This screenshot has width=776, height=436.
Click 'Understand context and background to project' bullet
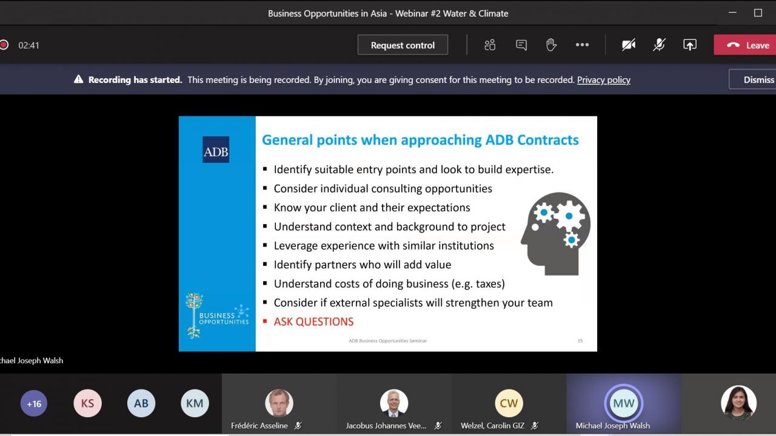point(389,226)
